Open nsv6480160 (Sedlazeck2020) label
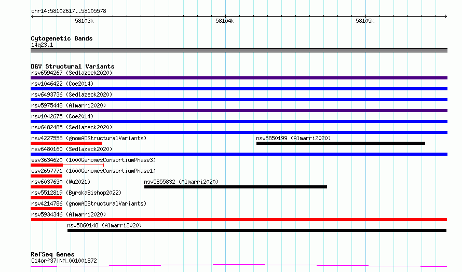The width and height of the screenshot is (462, 272). 72,149
